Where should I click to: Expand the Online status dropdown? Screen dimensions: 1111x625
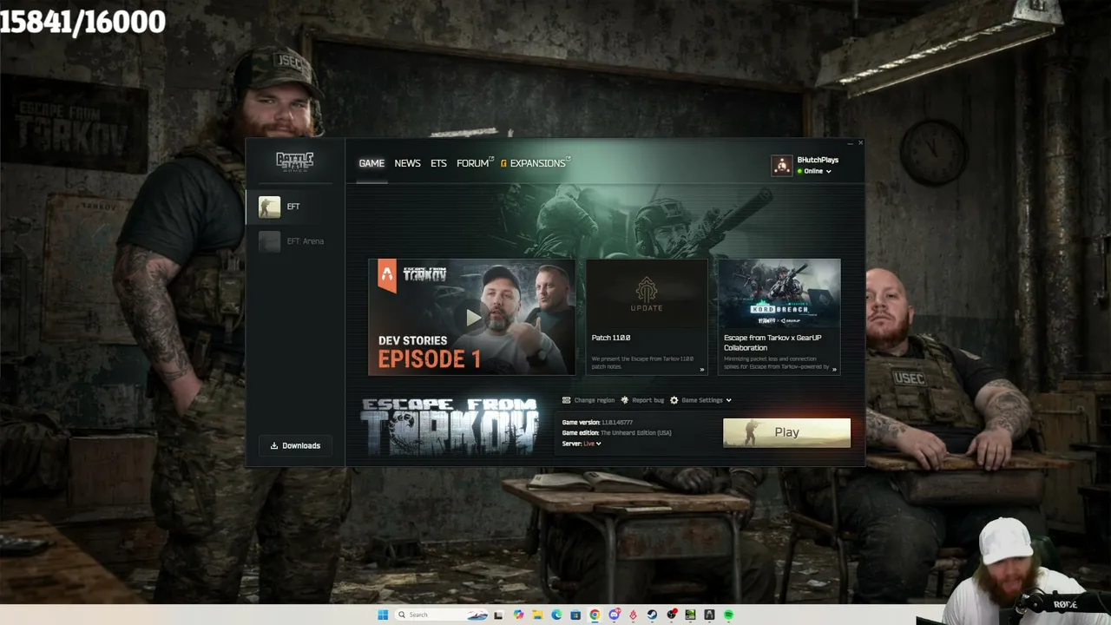click(x=828, y=171)
